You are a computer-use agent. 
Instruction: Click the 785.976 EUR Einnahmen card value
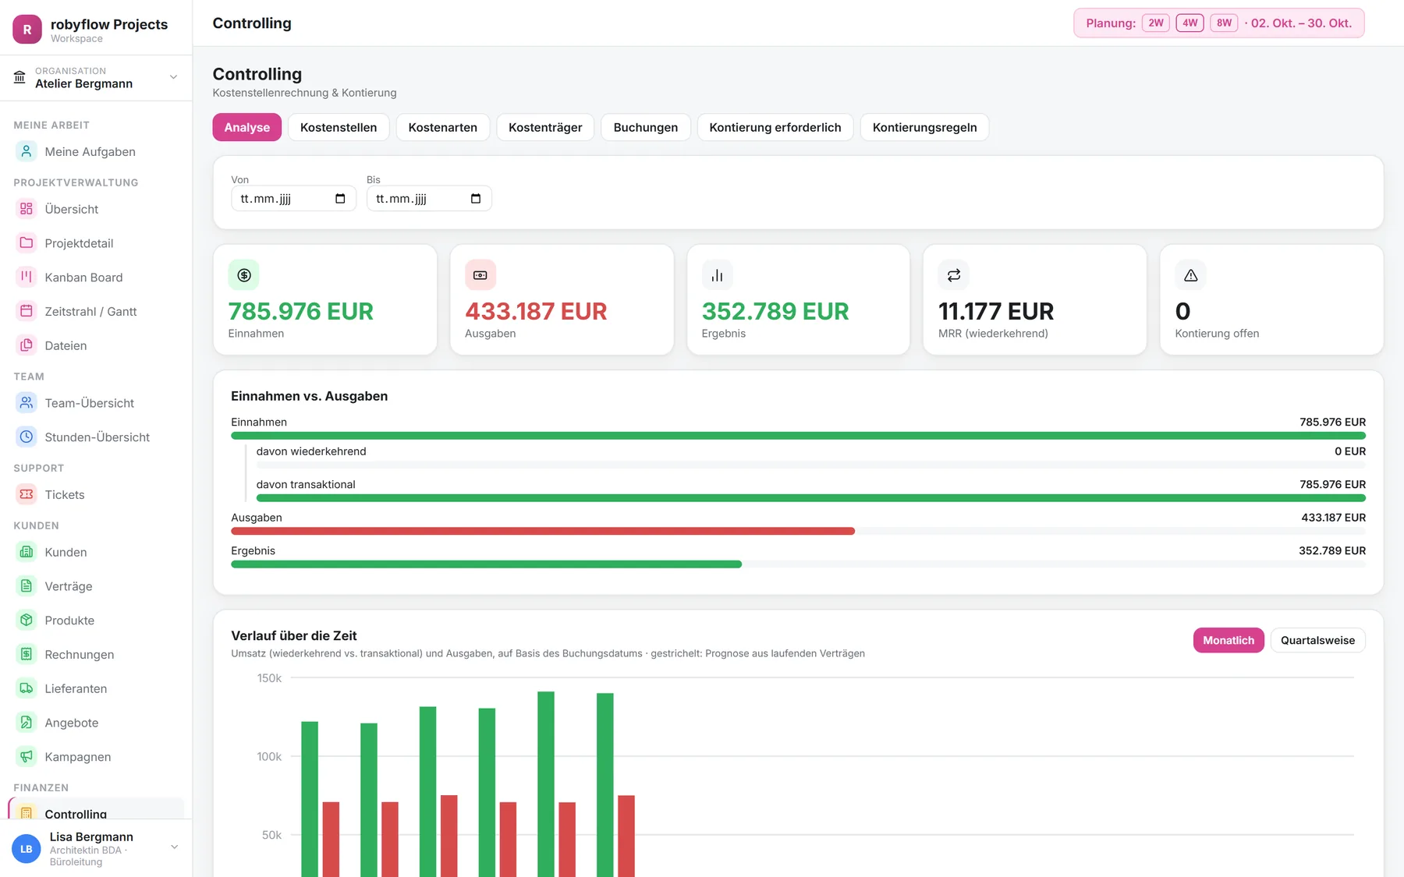300,311
